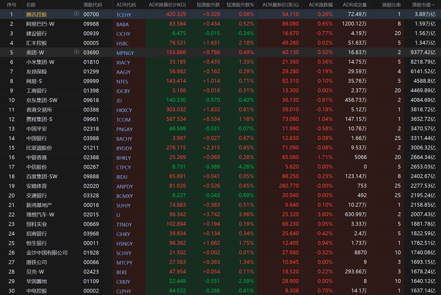The height and width of the screenshot is (295, 441).
Task: Sort by 港股代码 column header
Action: (92, 5)
